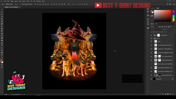This screenshot has width=176, height=99.
Task: Toggle Quick Mask mode in toolbar
Action: (2, 65)
